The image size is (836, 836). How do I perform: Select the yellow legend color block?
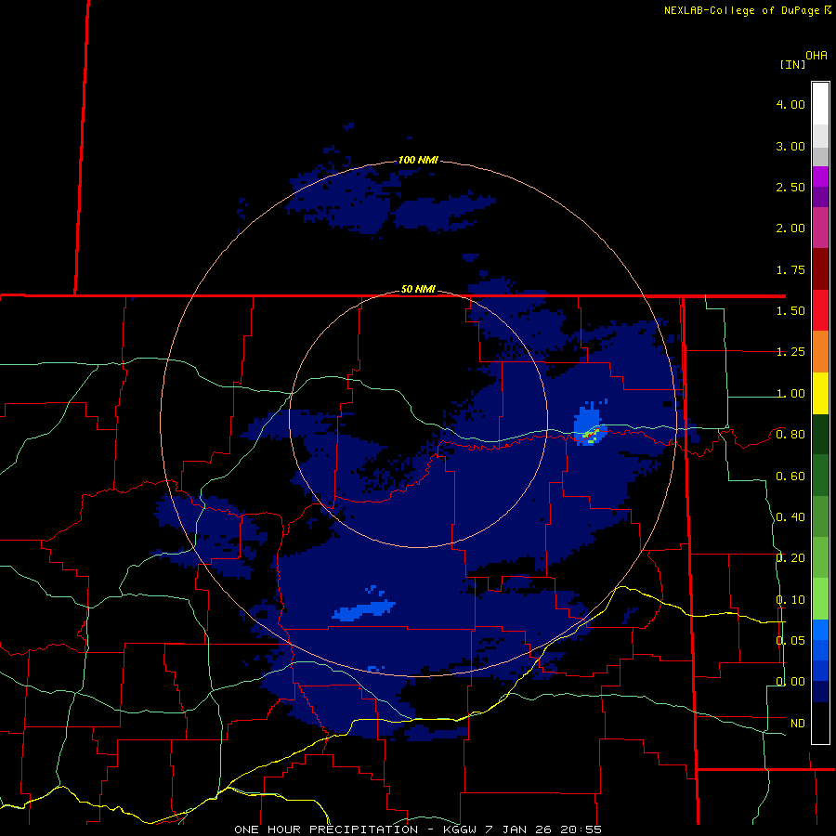[820, 394]
